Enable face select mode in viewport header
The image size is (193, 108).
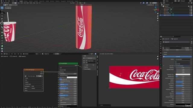coord(16,3)
